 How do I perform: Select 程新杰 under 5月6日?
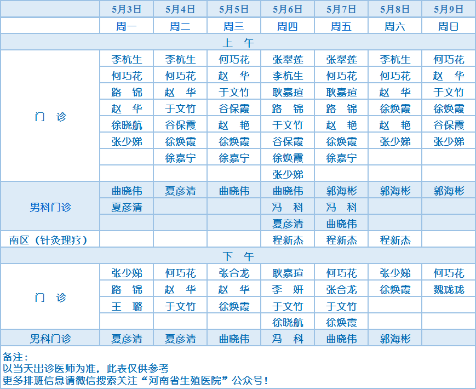[288, 240]
